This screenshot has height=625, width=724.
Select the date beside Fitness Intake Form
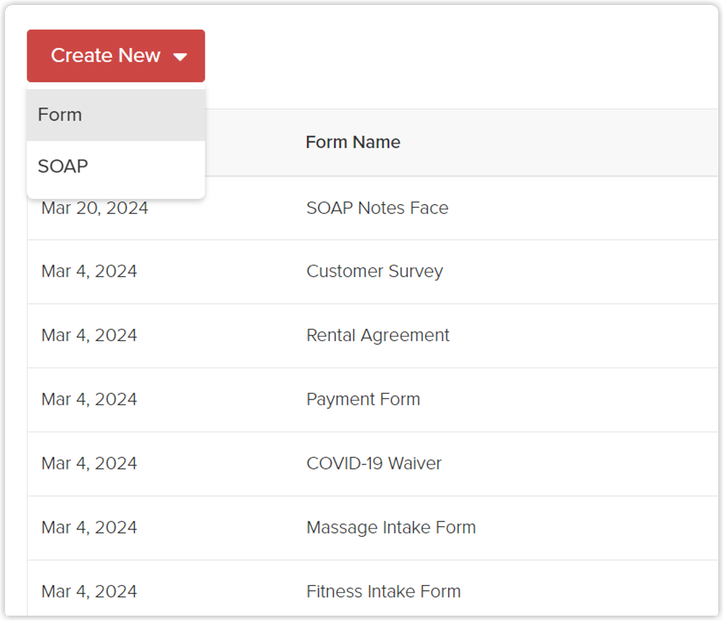[89, 591]
